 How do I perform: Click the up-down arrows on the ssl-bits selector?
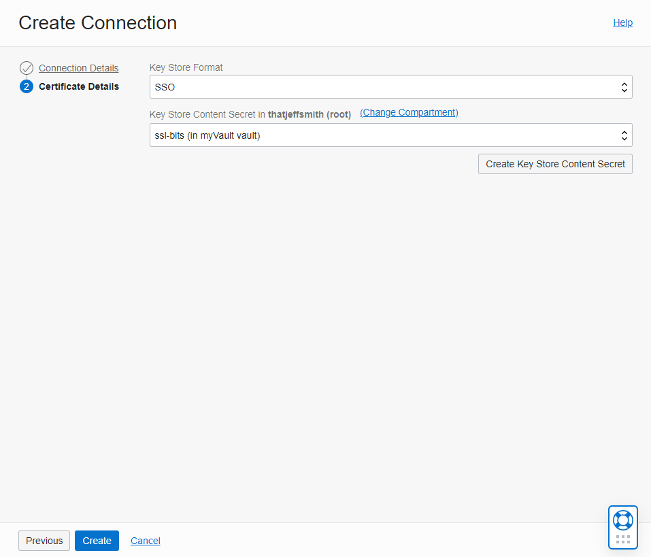pos(624,135)
